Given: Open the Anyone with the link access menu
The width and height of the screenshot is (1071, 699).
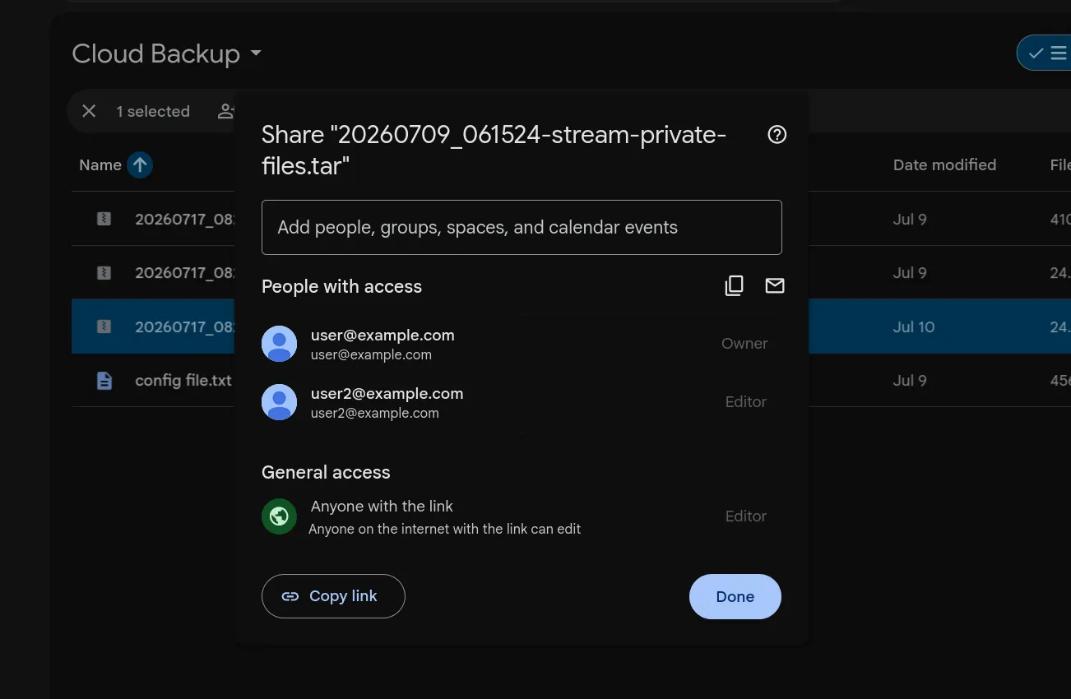Looking at the screenshot, I should pos(382,507).
